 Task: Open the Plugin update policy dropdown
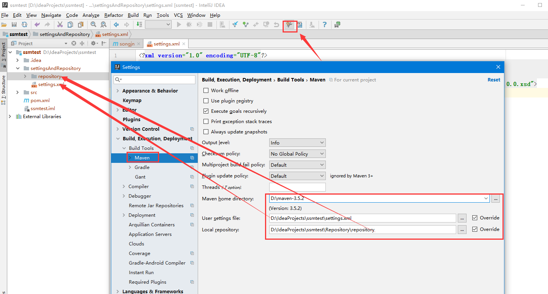pyautogui.click(x=298, y=176)
